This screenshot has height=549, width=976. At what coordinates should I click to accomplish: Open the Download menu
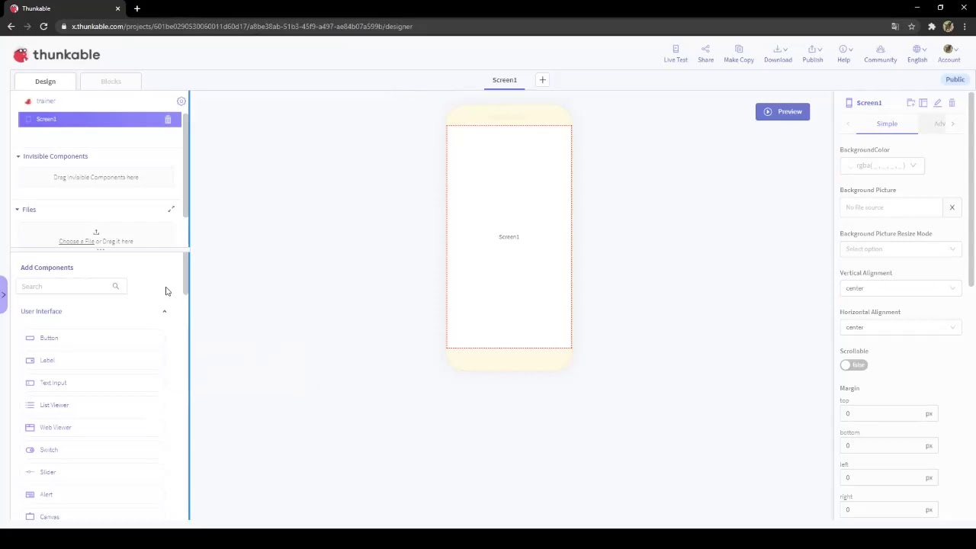tap(778, 54)
